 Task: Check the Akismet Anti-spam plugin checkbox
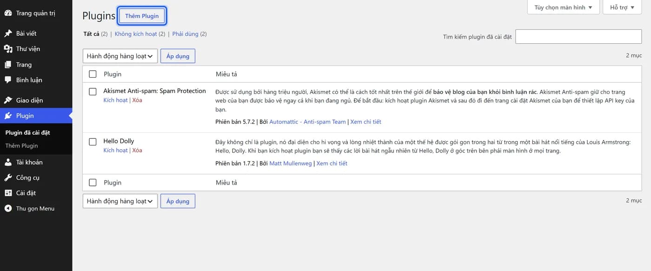(93, 92)
